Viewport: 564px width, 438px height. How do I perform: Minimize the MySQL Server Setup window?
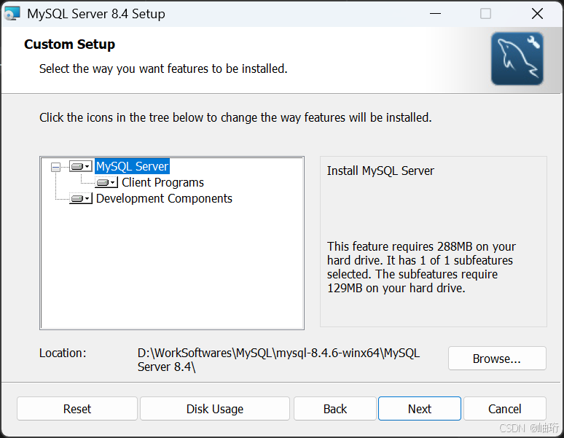coord(435,14)
